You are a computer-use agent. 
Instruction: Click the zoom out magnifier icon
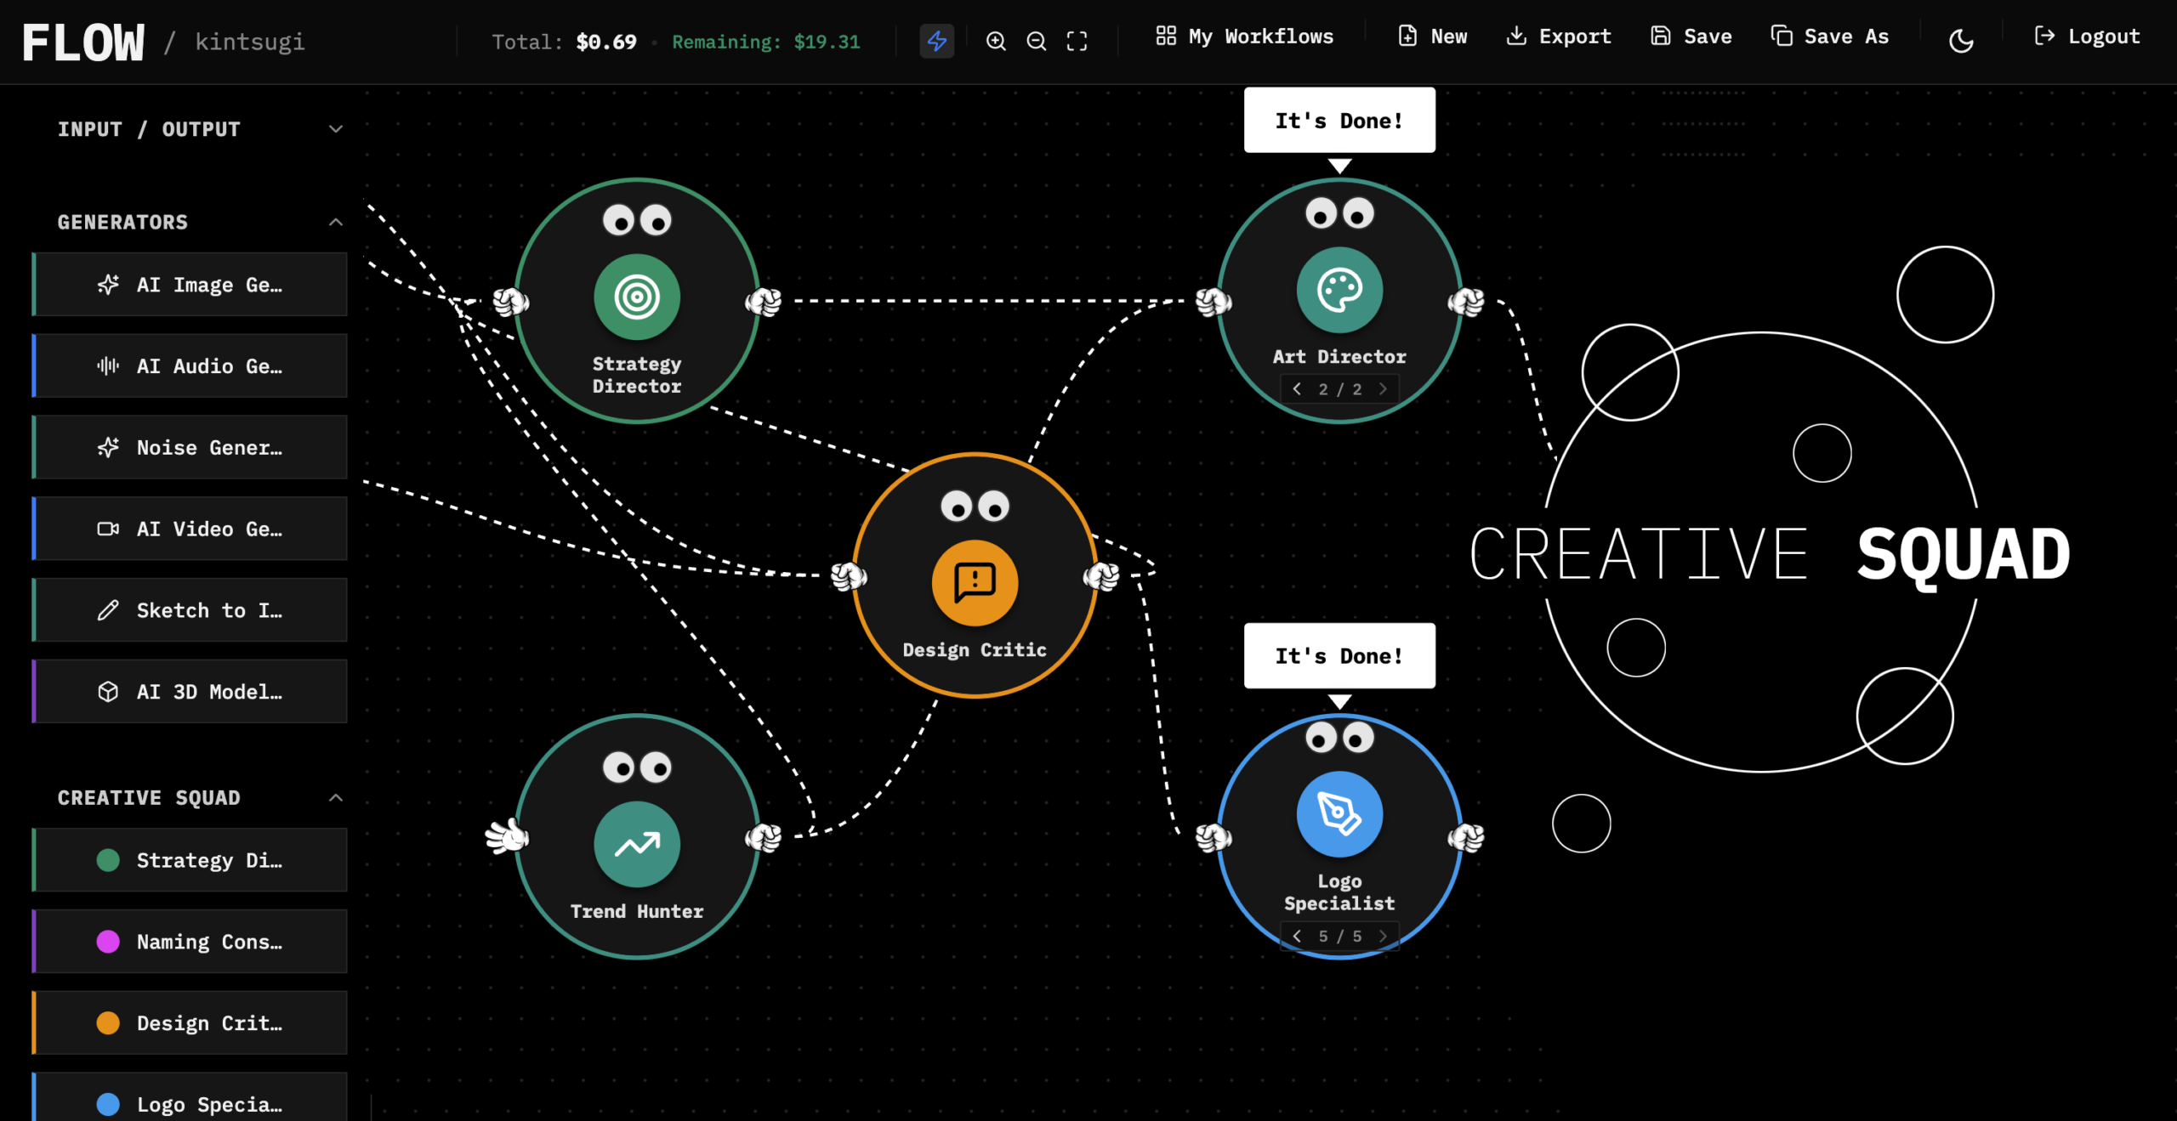[1036, 41]
